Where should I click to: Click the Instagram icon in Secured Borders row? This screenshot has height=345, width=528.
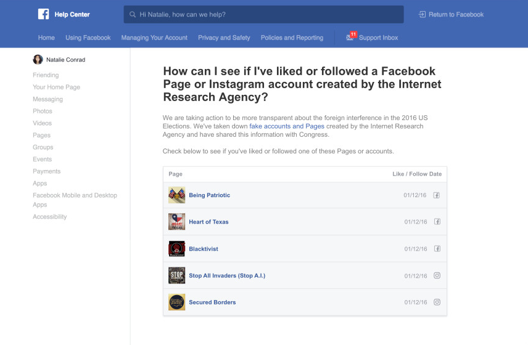[437, 302]
